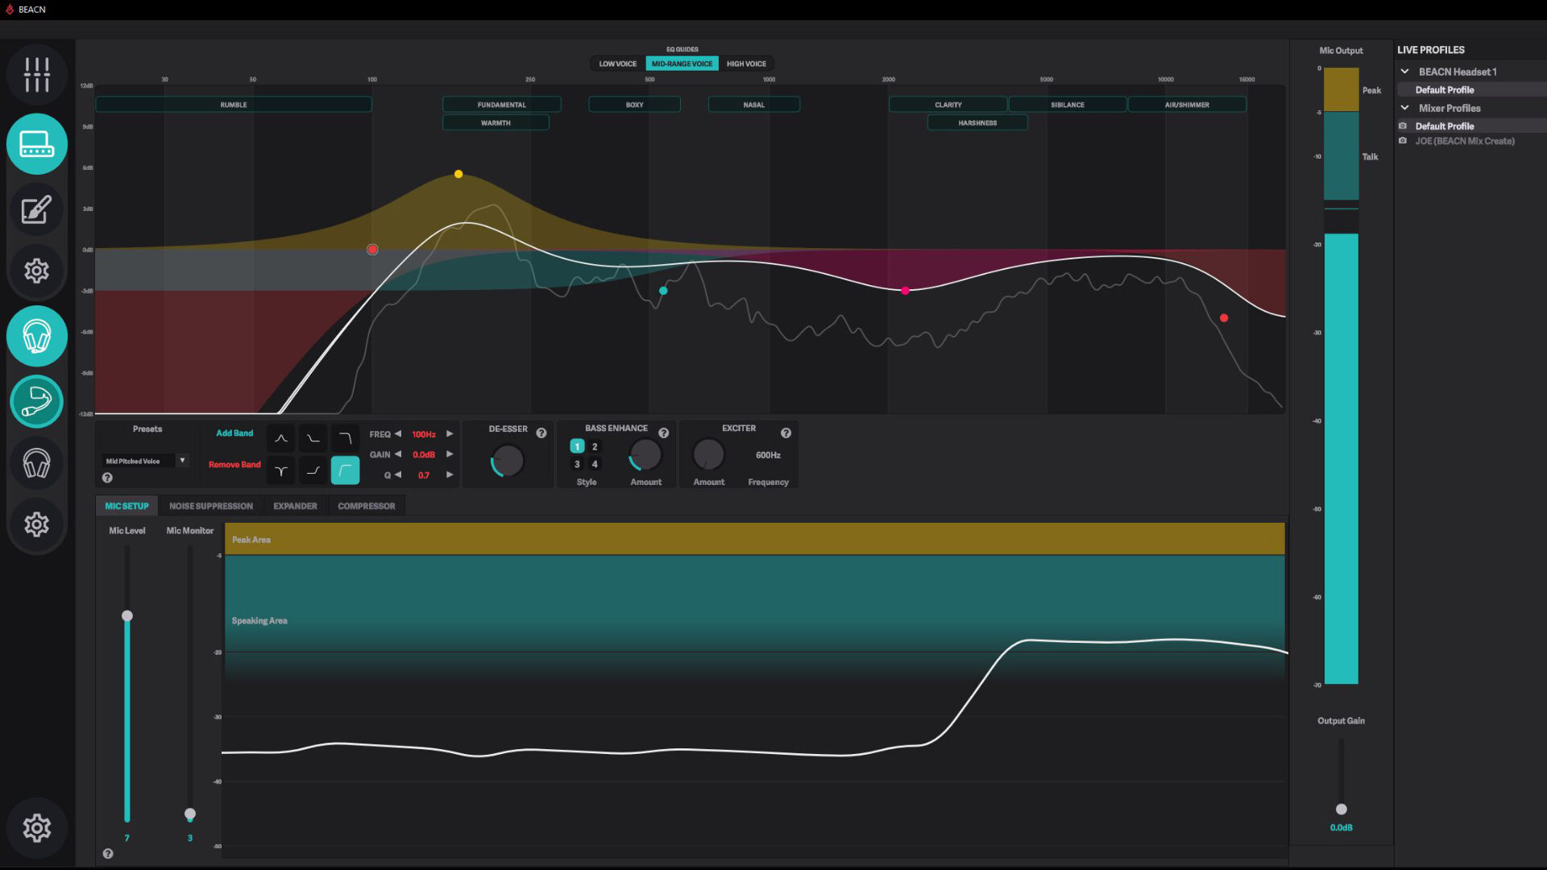1547x870 pixels.
Task: Select the notch filter shape icon
Action: click(x=280, y=470)
